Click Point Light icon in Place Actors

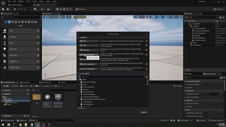coord(5,49)
